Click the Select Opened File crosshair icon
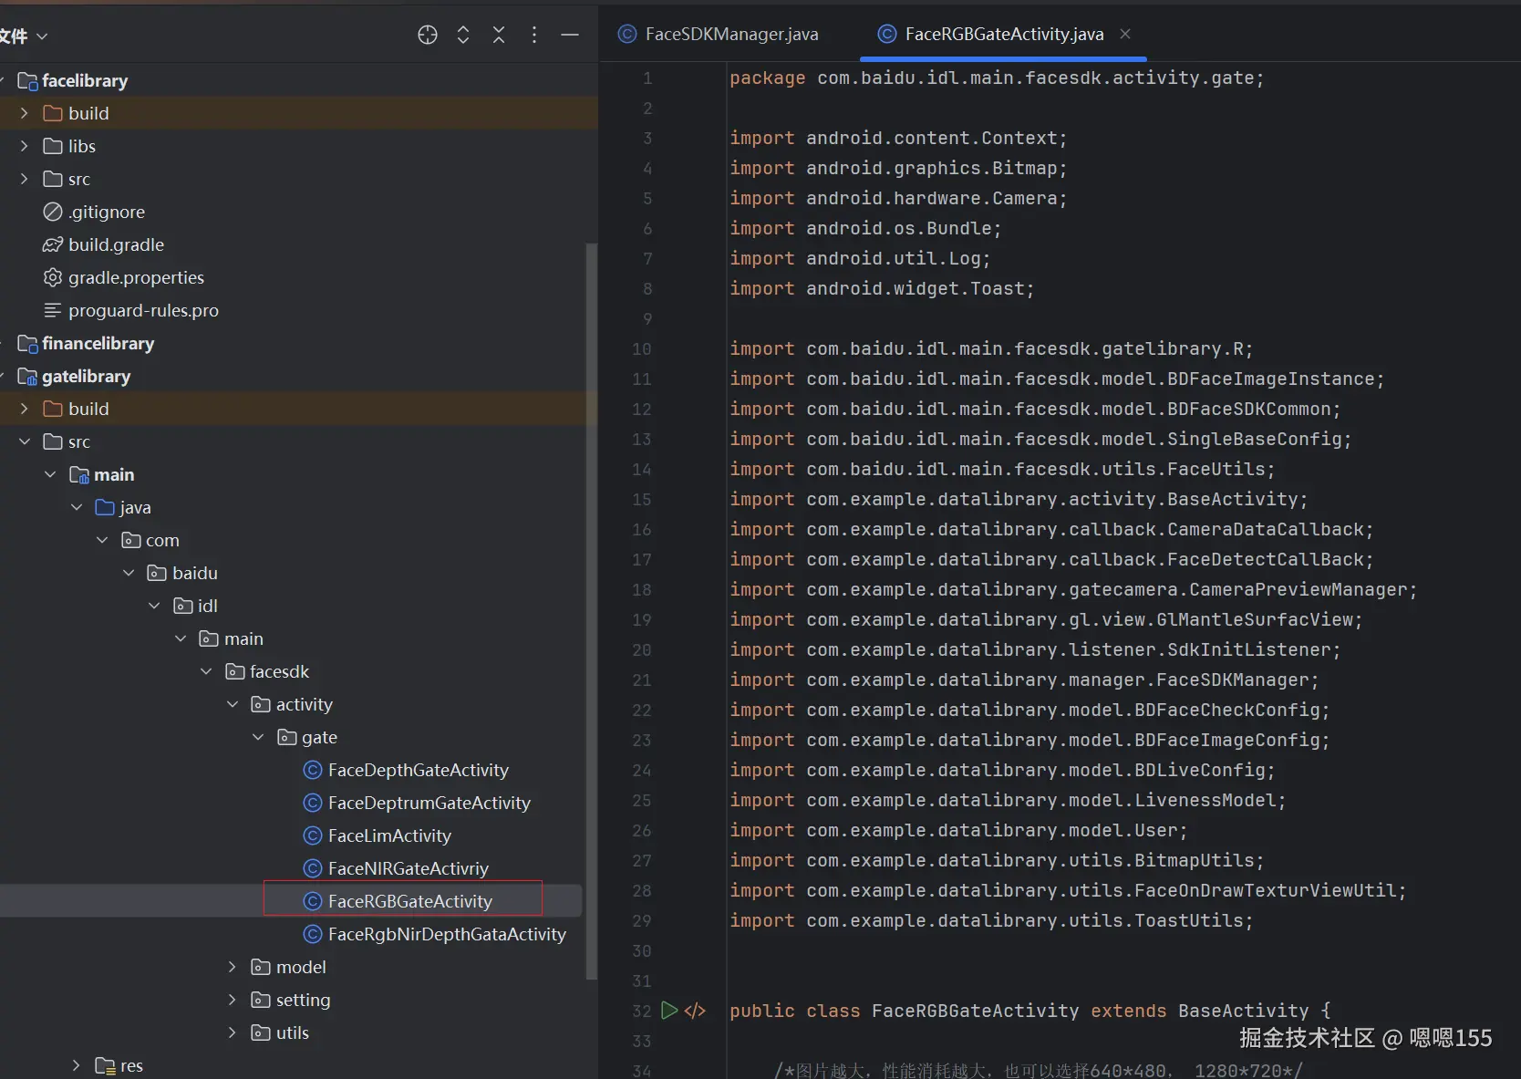 click(x=427, y=36)
